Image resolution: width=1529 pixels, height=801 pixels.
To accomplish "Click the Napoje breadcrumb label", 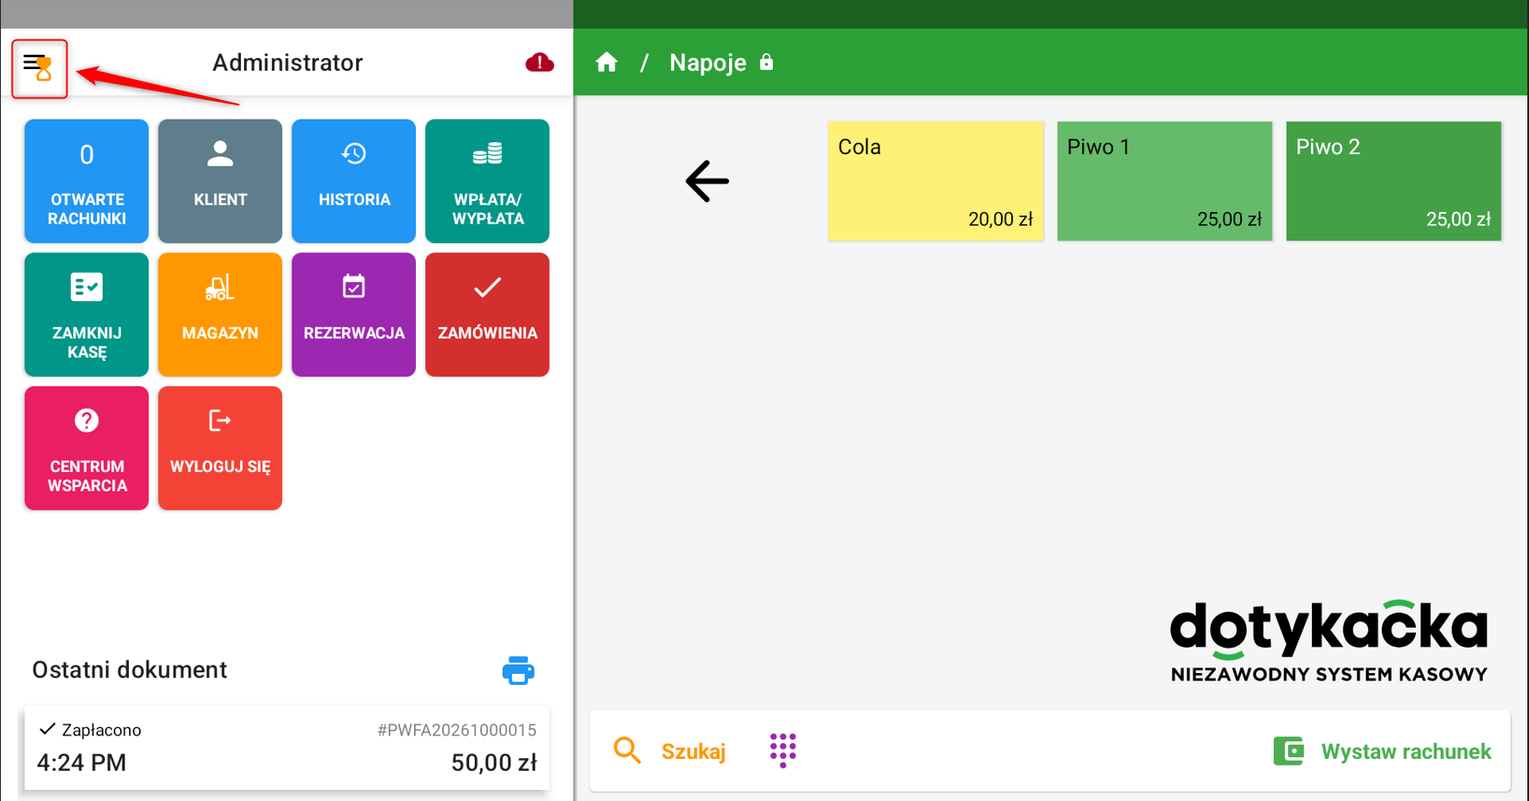I will coord(707,63).
